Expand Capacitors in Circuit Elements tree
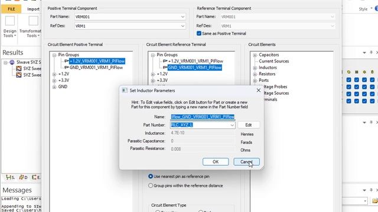378x212 pixels. coord(255,55)
